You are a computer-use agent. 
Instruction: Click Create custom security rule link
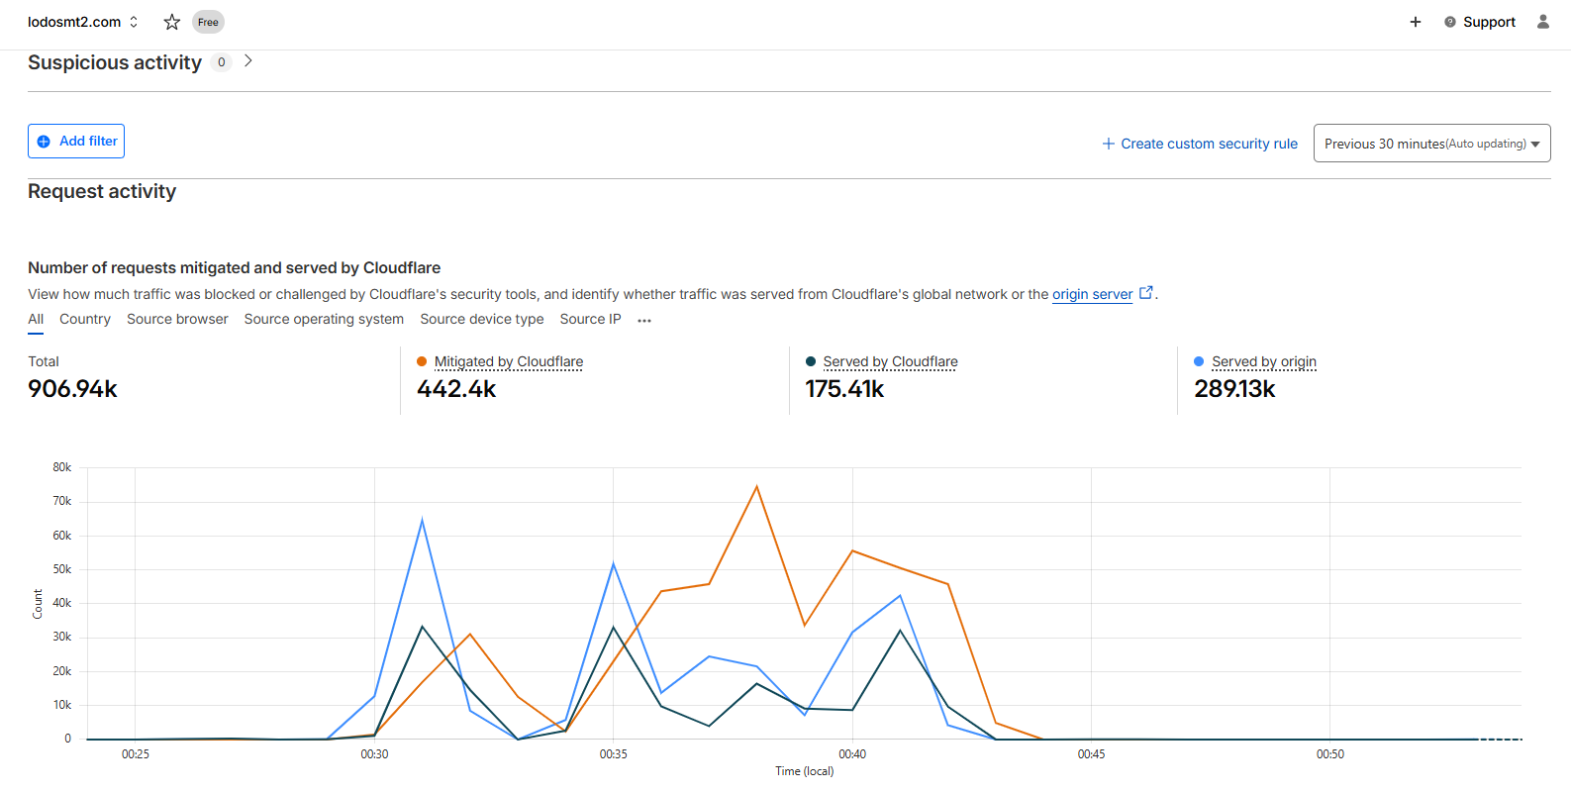tap(1209, 144)
